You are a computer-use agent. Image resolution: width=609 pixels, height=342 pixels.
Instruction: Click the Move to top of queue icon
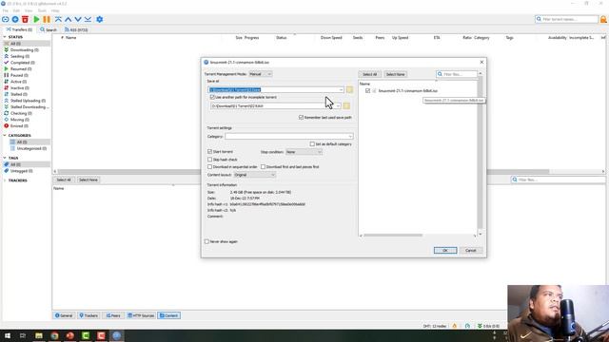[58, 19]
